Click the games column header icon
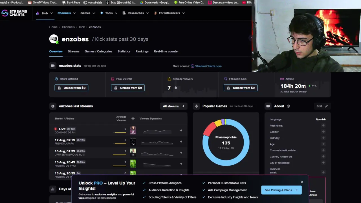This screenshot has height=203, width=361. (133, 118)
